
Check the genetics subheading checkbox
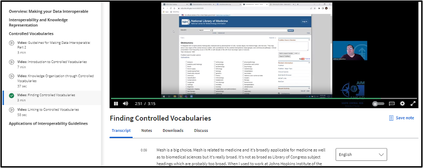tap(215, 73)
